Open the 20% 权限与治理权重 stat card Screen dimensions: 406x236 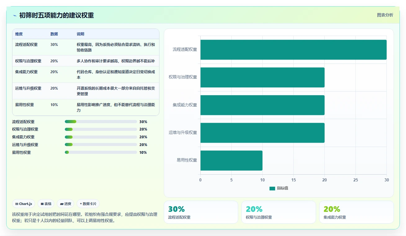(279, 212)
